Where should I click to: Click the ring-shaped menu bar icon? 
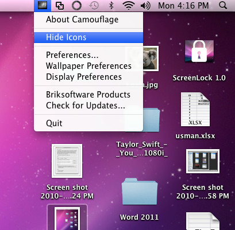pyautogui.click(x=76, y=6)
